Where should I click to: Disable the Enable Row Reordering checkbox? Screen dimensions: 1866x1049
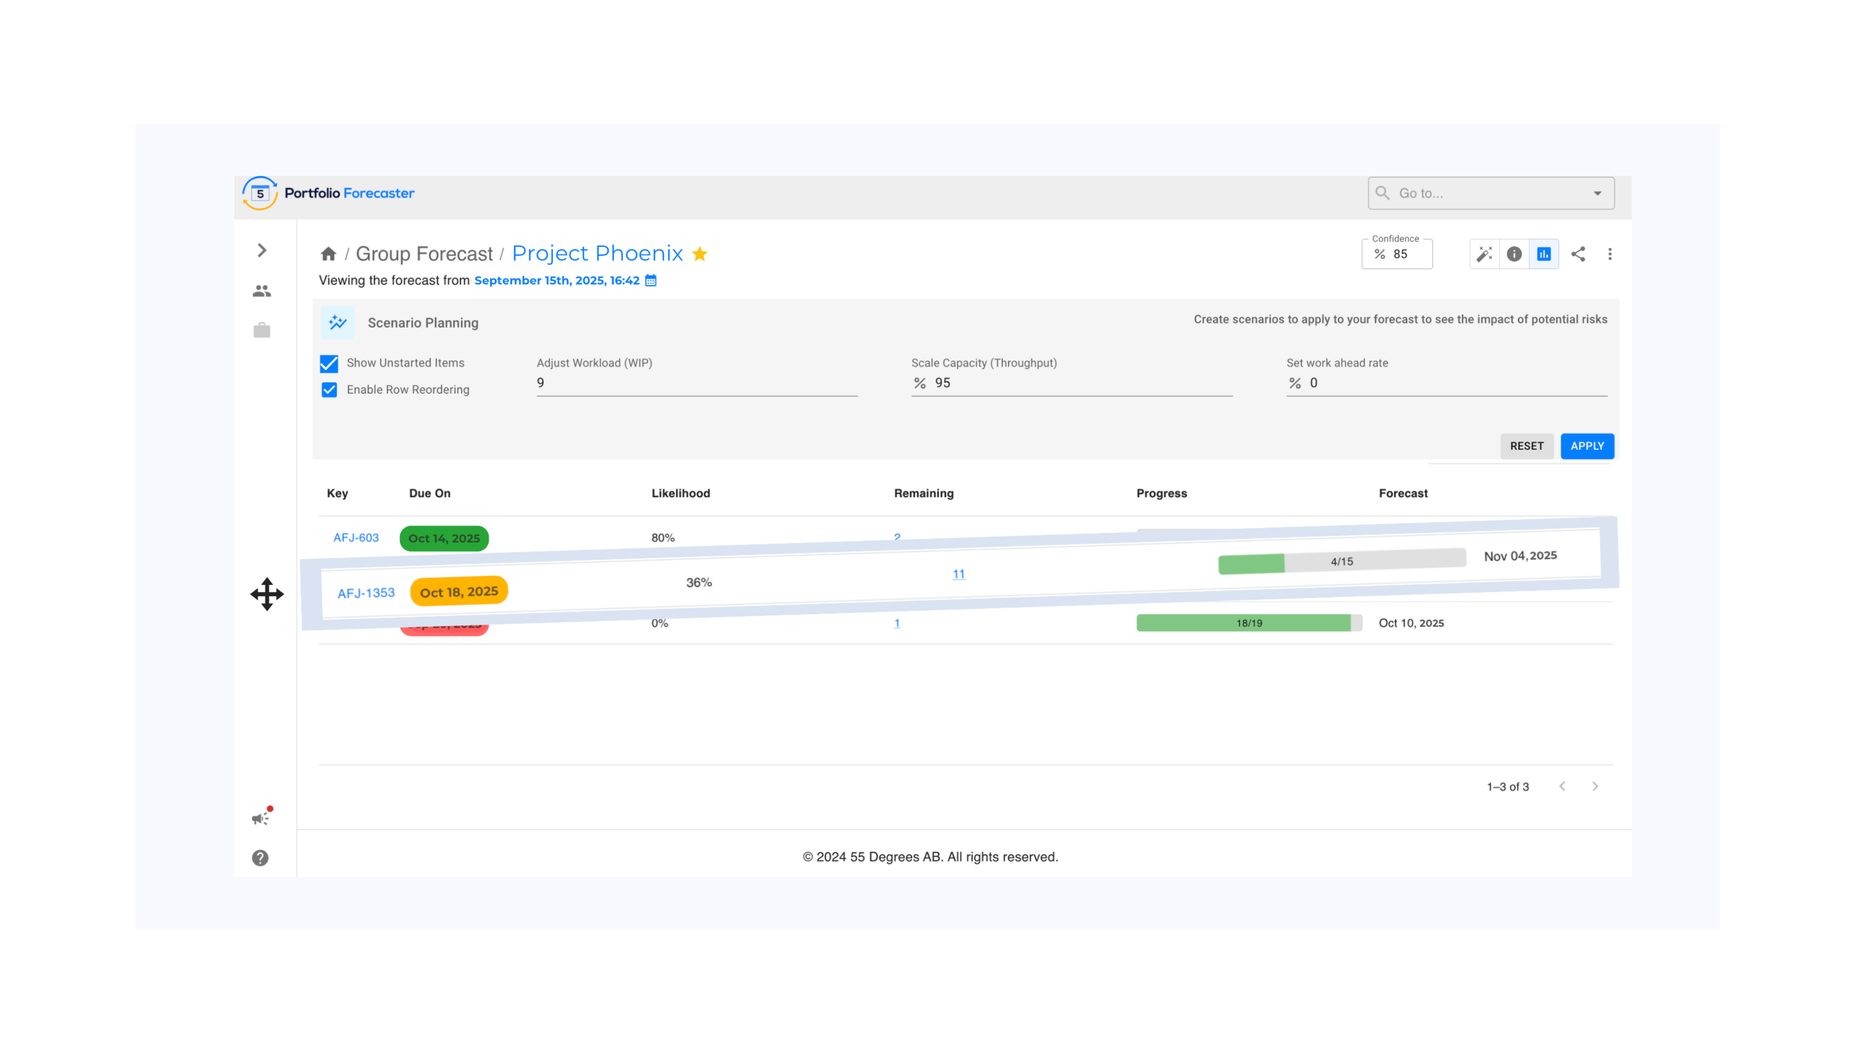(329, 390)
